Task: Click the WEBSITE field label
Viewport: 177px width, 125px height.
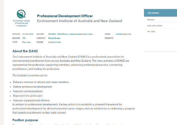Action: 109,38
